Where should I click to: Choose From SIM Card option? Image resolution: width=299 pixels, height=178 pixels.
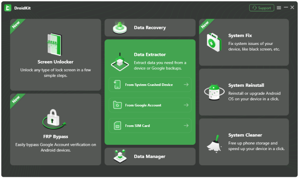tap(150, 126)
